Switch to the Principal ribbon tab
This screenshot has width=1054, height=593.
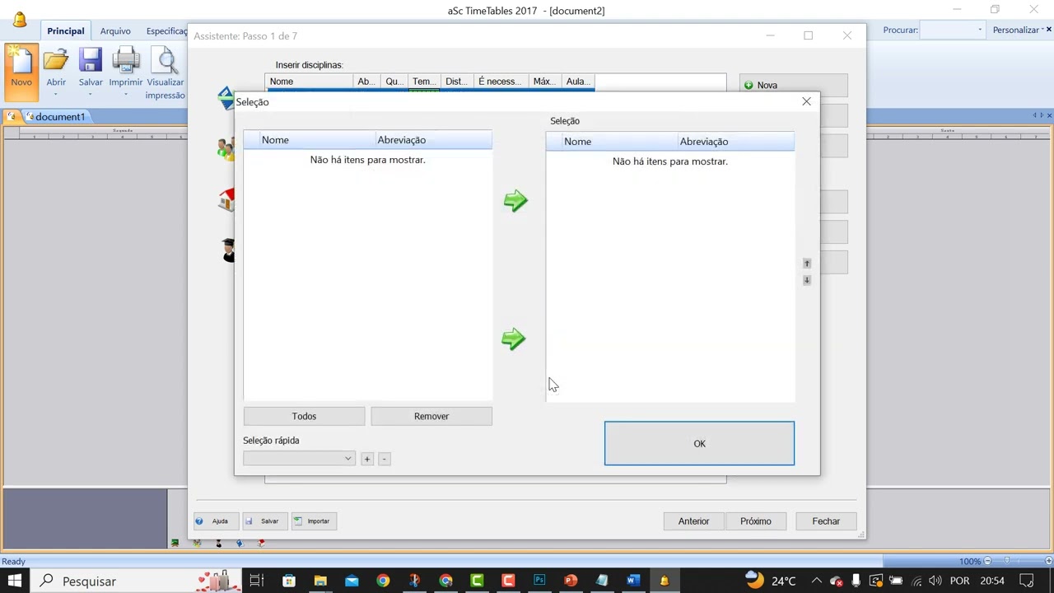[x=66, y=31]
